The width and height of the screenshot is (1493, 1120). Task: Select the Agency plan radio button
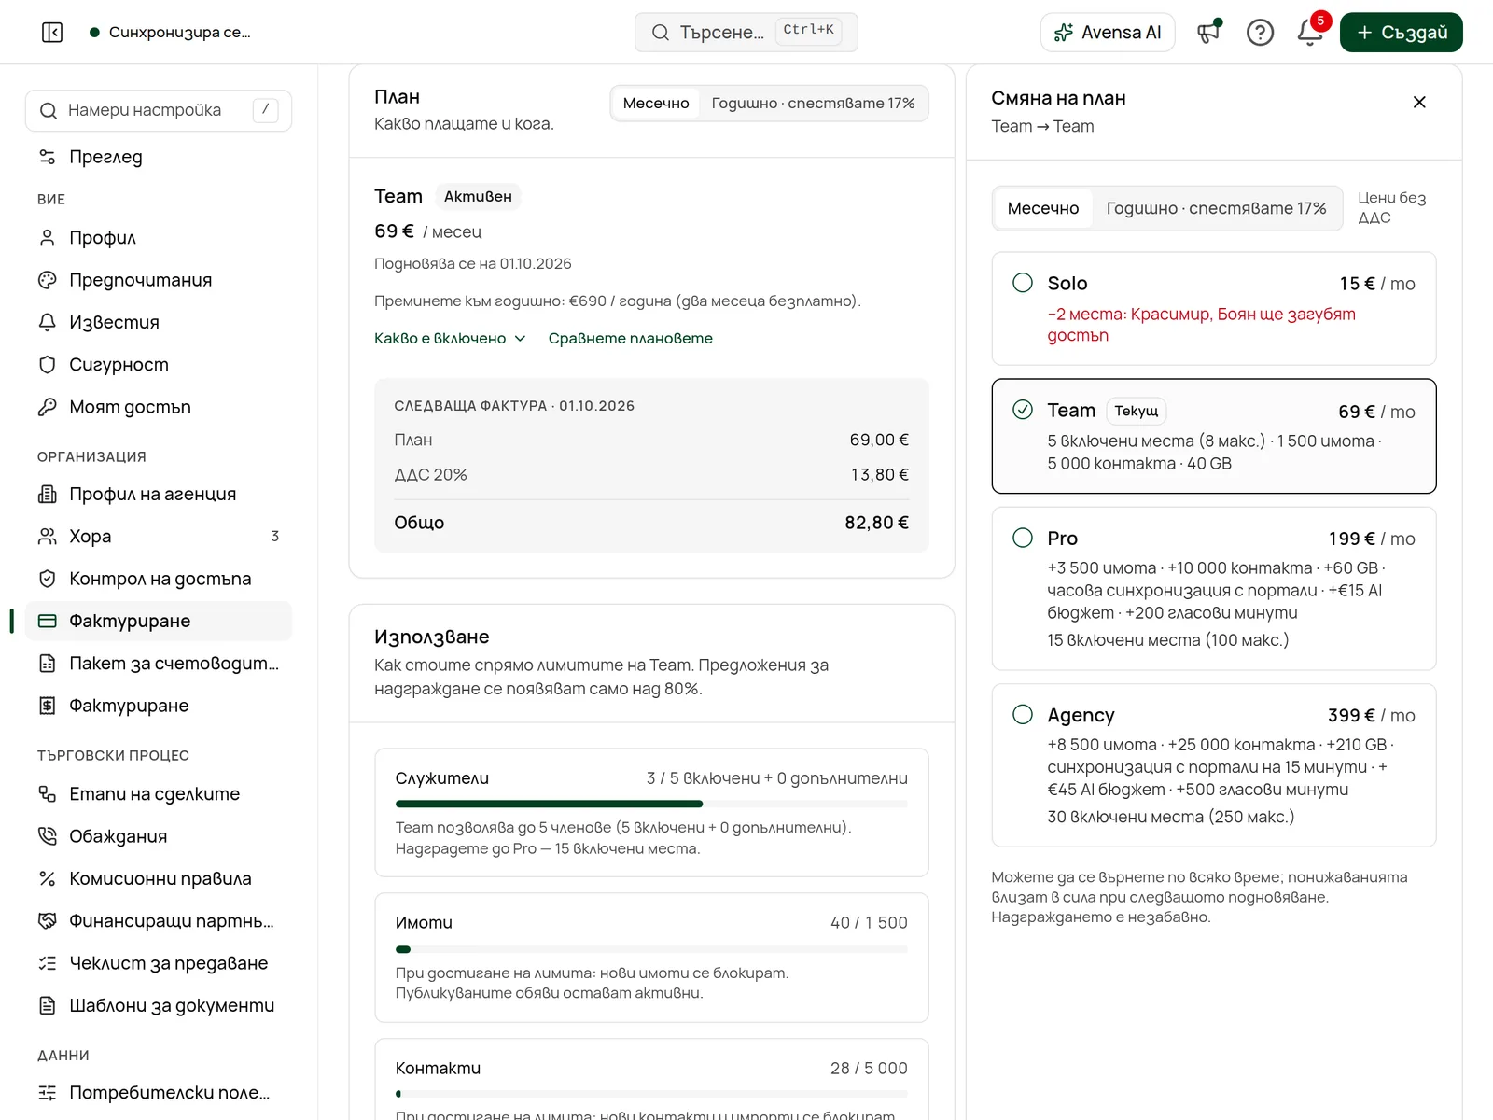(1023, 715)
